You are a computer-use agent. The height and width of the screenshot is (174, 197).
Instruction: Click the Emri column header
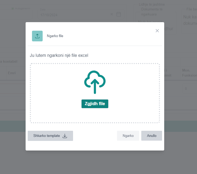coord(12,73)
